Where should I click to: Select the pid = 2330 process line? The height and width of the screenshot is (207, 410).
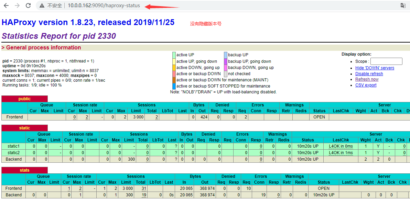pos(48,61)
